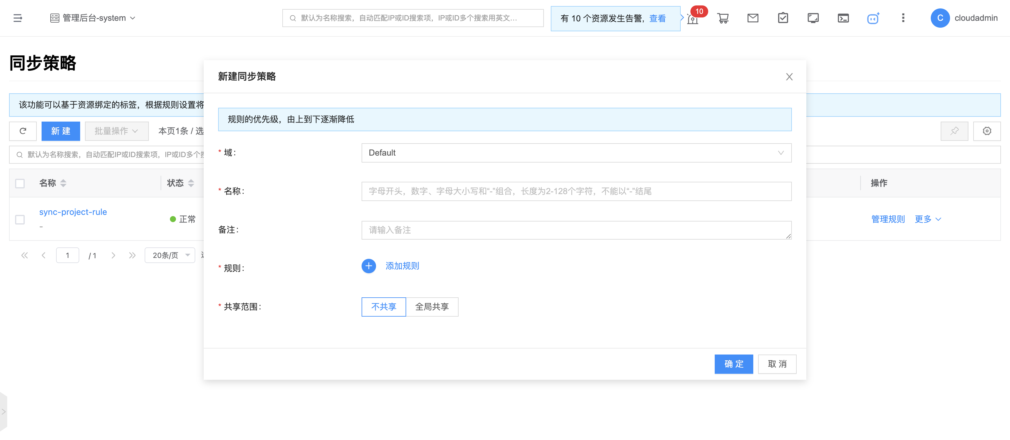Open the 域 Default dropdown
Viewport: 1010px width, 440px height.
576,153
